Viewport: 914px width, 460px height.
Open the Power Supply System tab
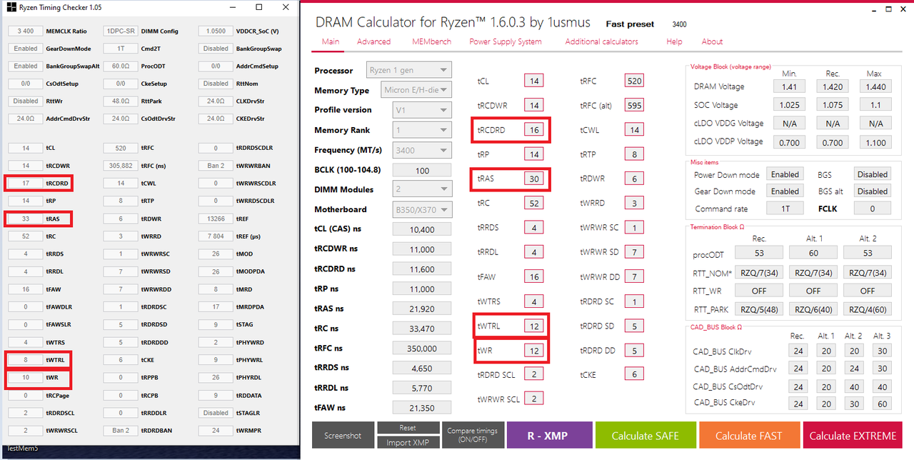click(505, 41)
